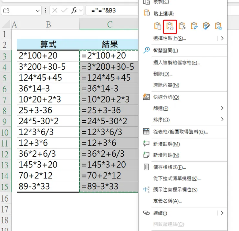
Task: Expand 連結 submenu arrow
Action: point(222,213)
